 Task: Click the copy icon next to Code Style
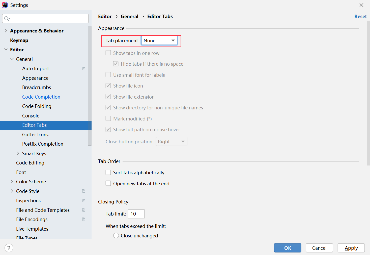click(x=83, y=191)
